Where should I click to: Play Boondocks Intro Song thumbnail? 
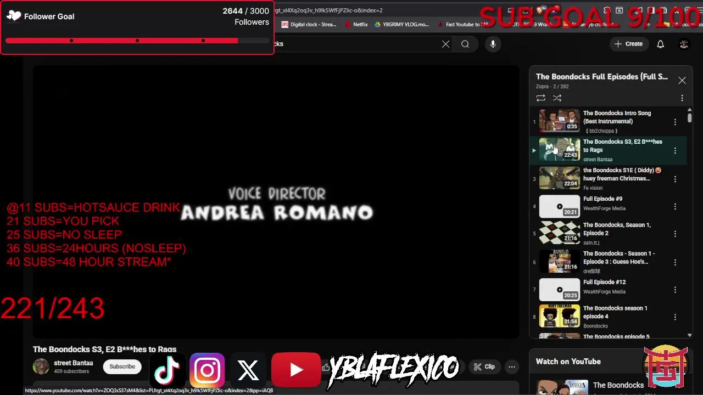(559, 121)
